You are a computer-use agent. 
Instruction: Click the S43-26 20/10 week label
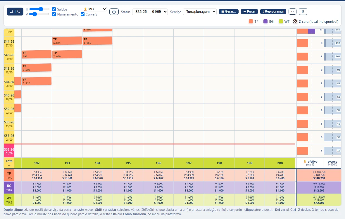[x=9, y=57]
